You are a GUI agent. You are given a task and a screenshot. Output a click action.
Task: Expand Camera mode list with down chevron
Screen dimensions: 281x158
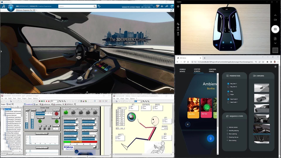point(275,43)
